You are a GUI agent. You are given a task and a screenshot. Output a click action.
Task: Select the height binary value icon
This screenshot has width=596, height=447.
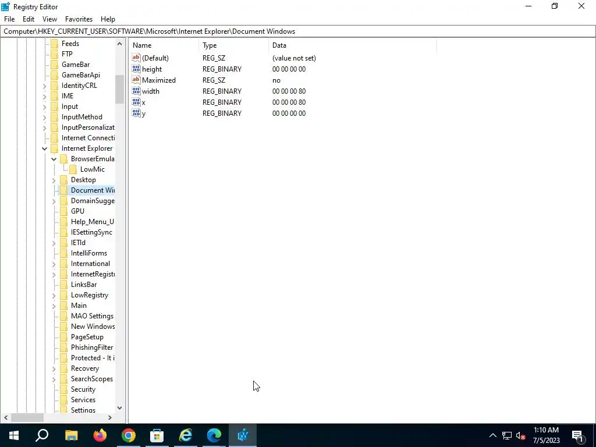[136, 69]
